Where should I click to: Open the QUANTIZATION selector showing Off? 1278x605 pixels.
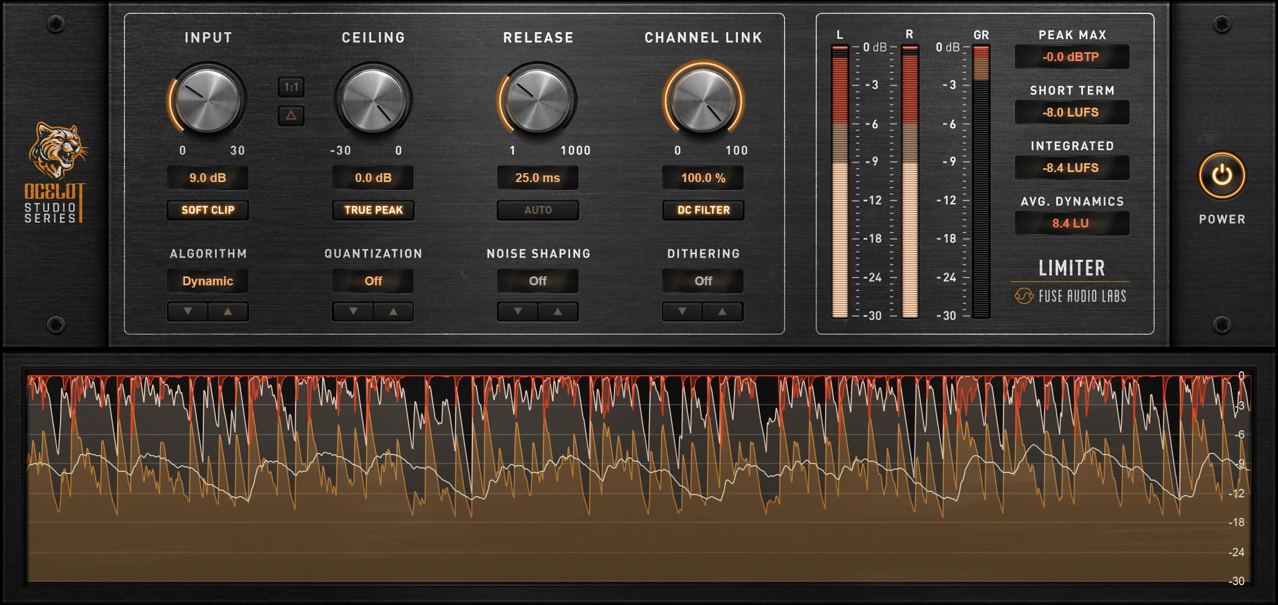pyautogui.click(x=373, y=281)
